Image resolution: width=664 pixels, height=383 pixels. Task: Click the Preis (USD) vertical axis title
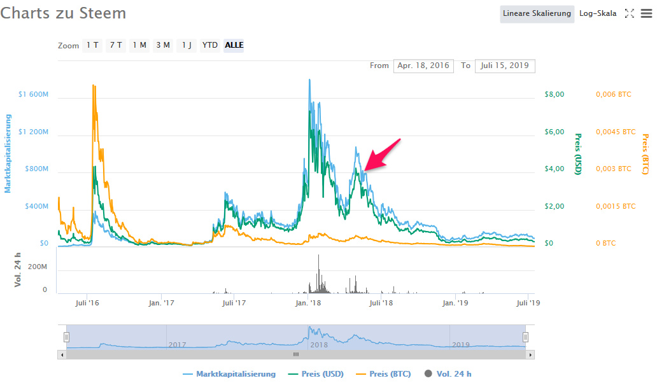tap(578, 154)
